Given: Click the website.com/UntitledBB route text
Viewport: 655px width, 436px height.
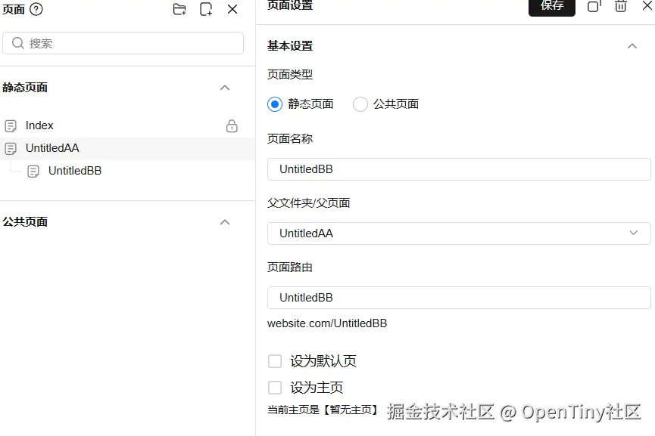Looking at the screenshot, I should click(327, 323).
